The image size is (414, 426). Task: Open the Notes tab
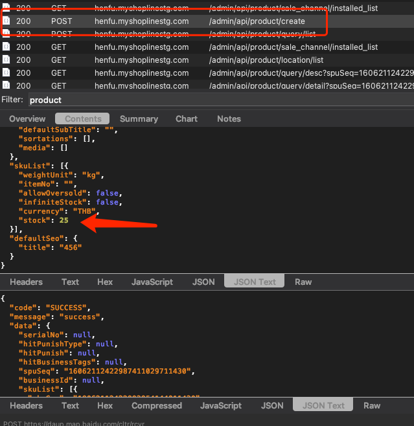(x=229, y=119)
